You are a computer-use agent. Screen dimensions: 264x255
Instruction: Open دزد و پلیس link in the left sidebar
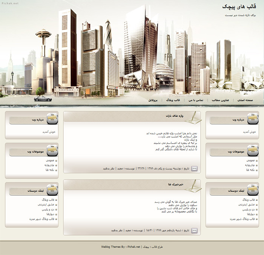(48, 209)
